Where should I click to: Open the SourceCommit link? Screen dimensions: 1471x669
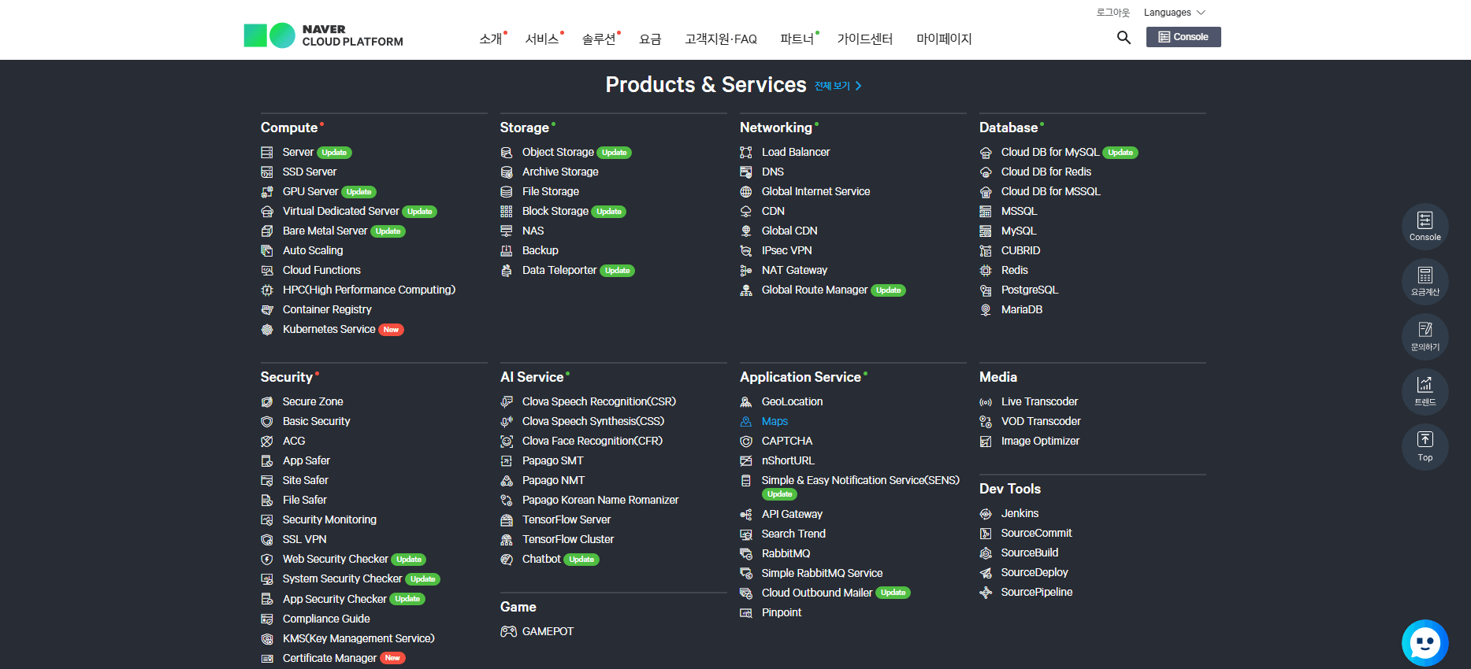[x=1037, y=534]
